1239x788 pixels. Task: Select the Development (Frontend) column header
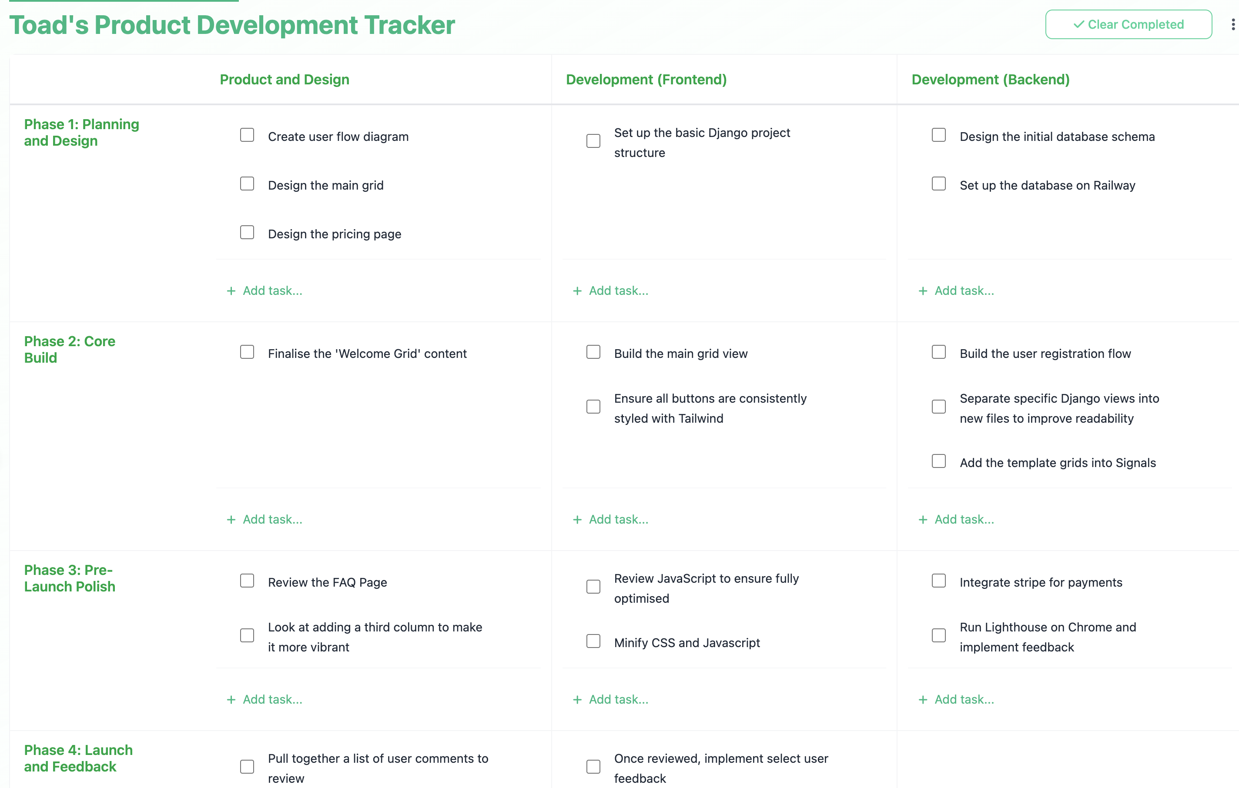tap(646, 80)
